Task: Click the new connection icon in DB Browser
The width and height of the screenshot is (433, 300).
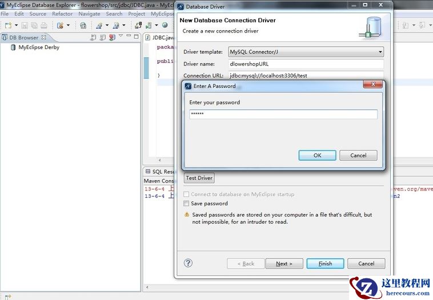Action: 93,37
